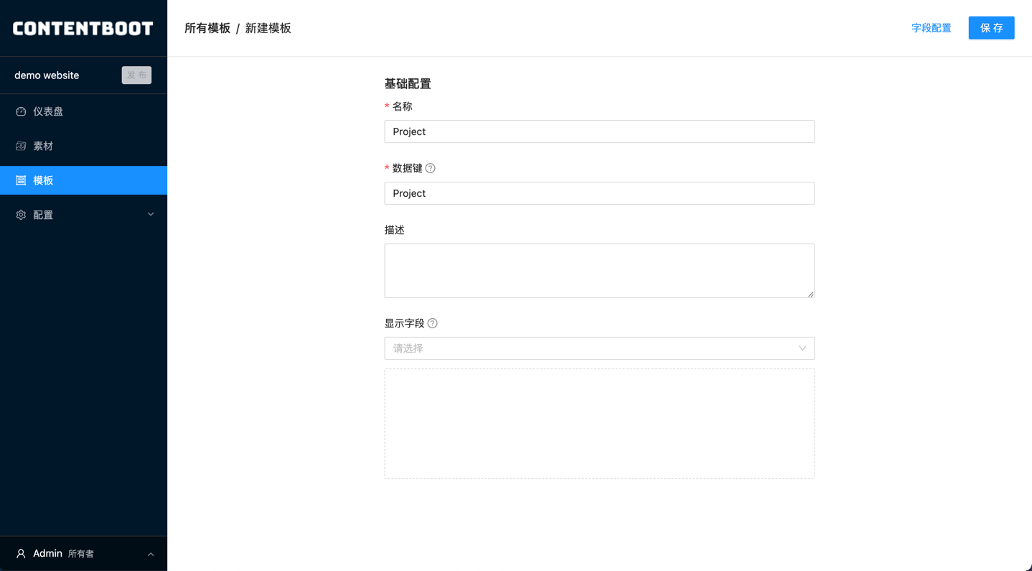Click the image icon beside 素材
The image size is (1032, 571).
click(21, 146)
